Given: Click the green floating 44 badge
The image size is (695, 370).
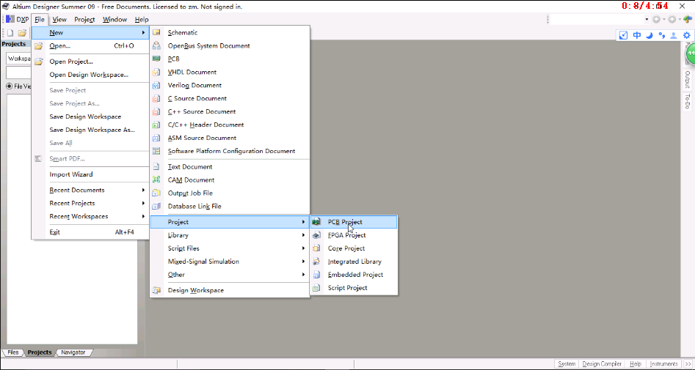Looking at the screenshot, I should point(691,53).
